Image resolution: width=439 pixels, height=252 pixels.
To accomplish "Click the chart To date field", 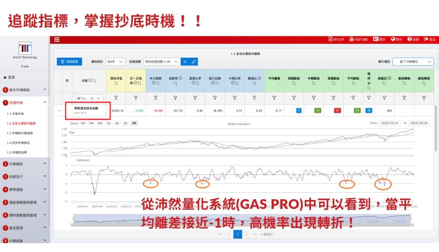I will 419,123.
